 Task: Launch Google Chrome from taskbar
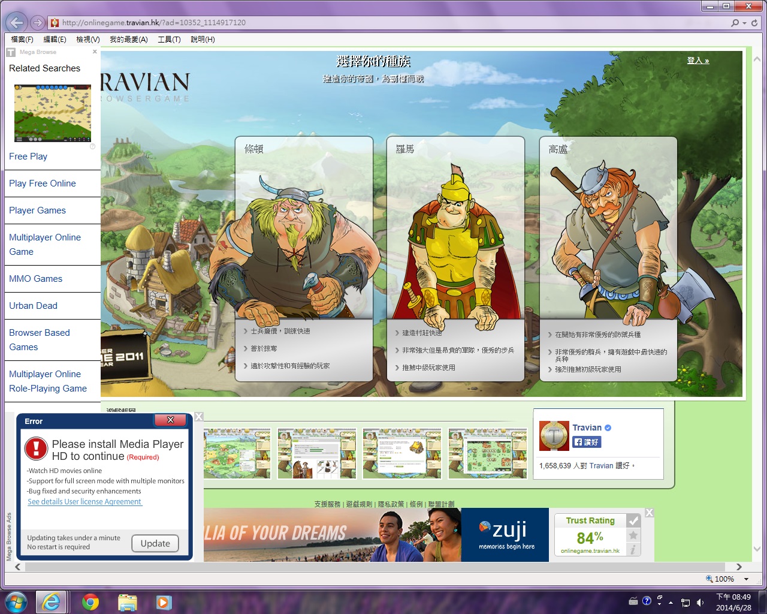coord(90,602)
